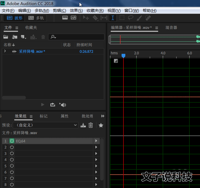The image size is (200, 188).
Task: Add effects preset to favorites star
Action: point(101,125)
